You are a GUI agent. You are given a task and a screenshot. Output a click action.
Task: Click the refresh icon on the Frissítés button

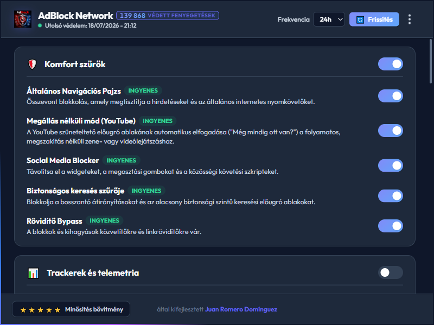(360, 19)
